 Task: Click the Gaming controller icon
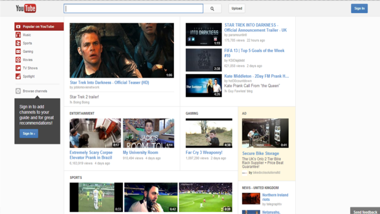pyautogui.click(x=18, y=52)
